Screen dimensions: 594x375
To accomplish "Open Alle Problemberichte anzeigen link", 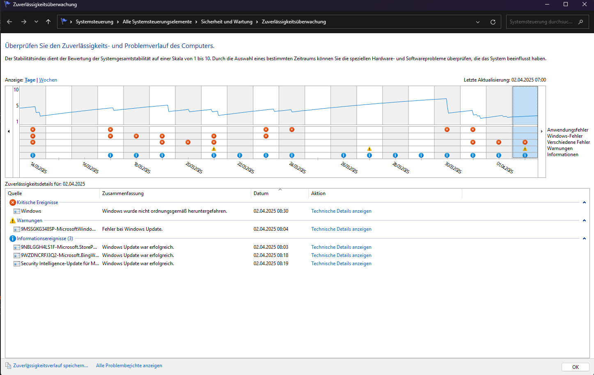I will [x=129, y=366].
